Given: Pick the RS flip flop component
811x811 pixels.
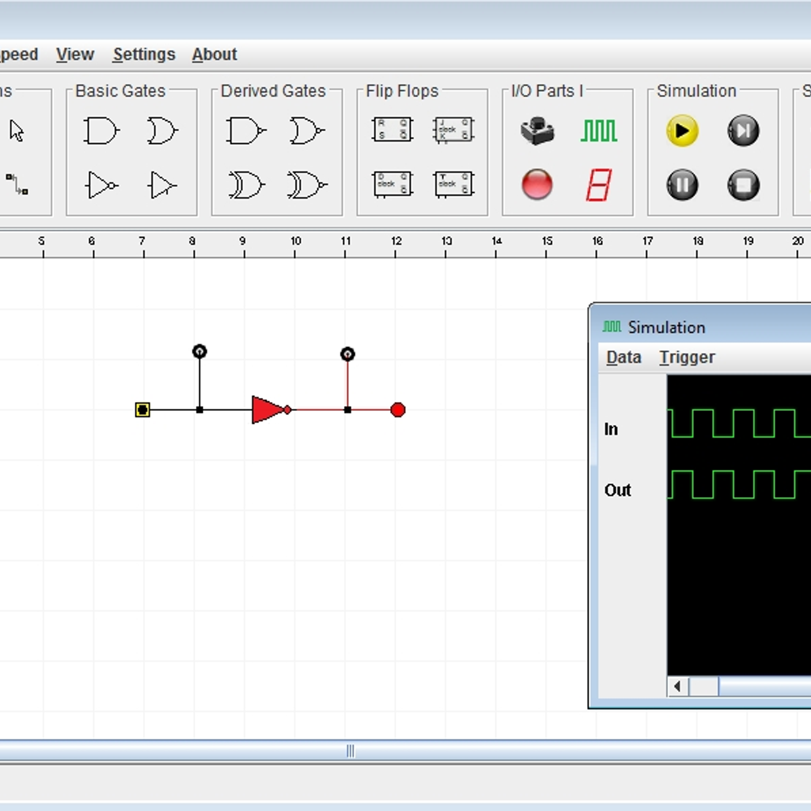Looking at the screenshot, I should [x=392, y=130].
